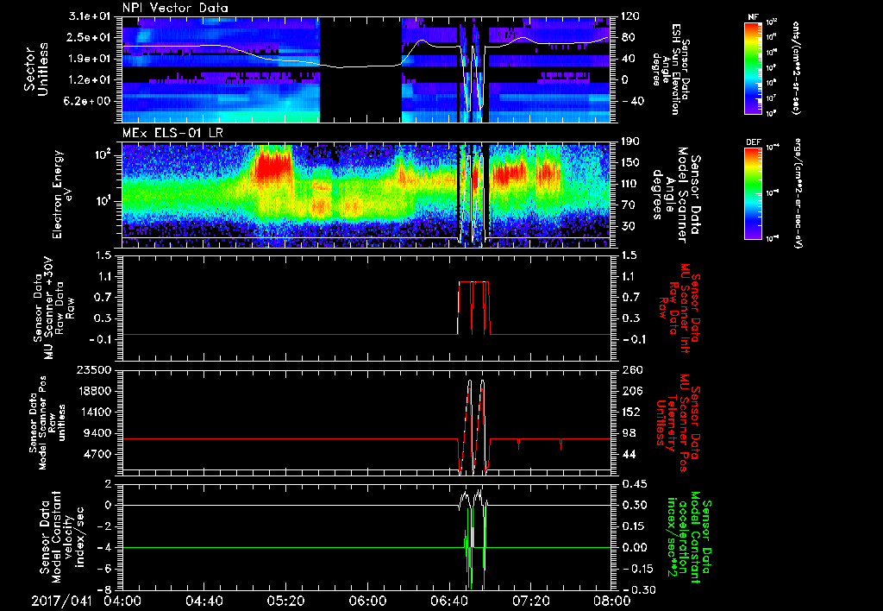Screen dimensions: 883x611
Task: Click the 0.45 acceleration tick label
Action: coord(635,484)
